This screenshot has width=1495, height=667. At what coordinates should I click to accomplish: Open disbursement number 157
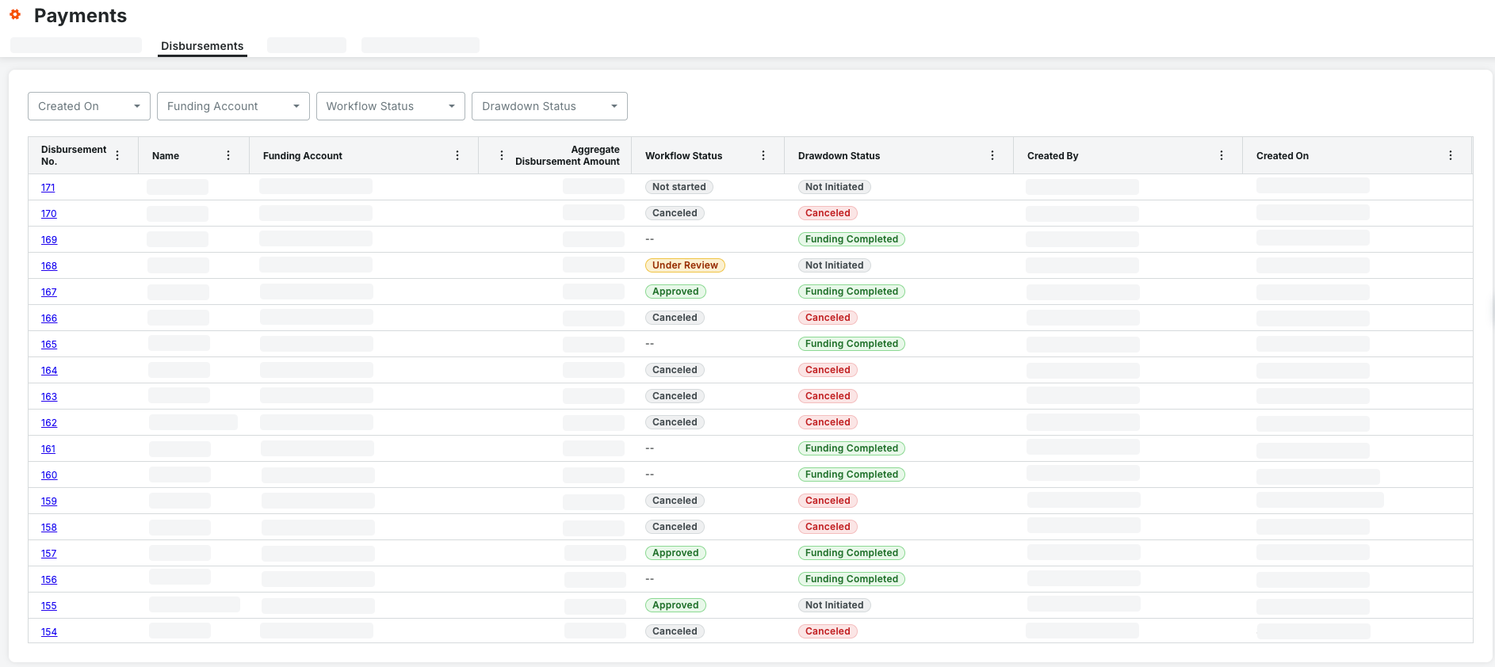[48, 554]
